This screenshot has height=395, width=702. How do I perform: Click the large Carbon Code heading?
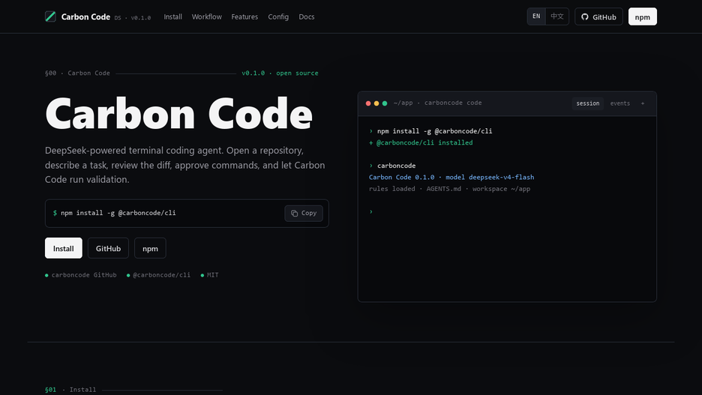pos(178,114)
